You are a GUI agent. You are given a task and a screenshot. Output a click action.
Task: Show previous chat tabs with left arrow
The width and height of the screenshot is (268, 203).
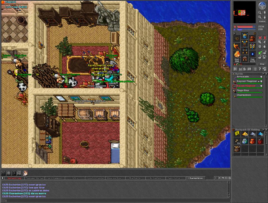3,178
